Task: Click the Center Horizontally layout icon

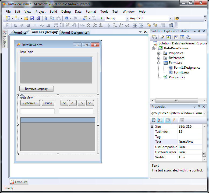Action: tap(135, 25)
